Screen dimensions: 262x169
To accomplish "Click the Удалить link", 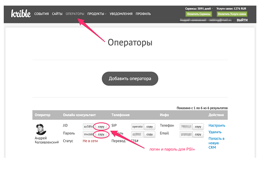I will 215,132.
